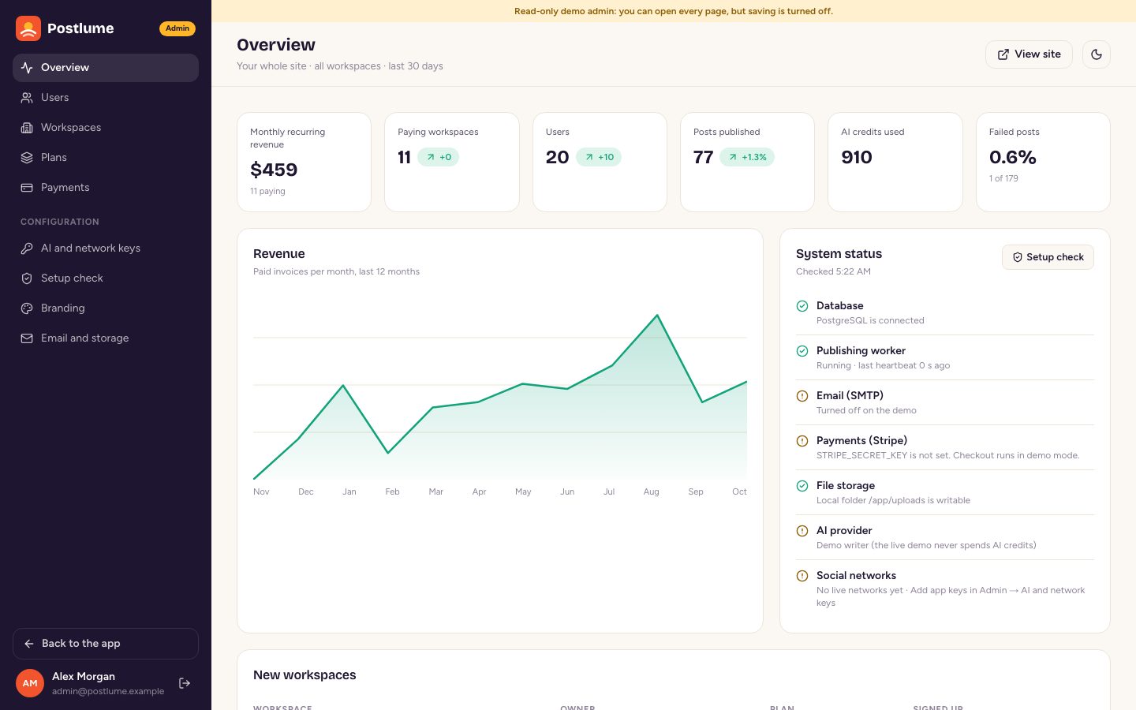Click the AM user avatar
Viewport: 1136px width, 710px height.
[x=30, y=683]
